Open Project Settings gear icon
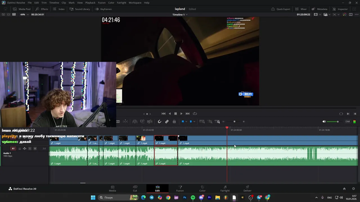360x202 pixels. coord(354,189)
